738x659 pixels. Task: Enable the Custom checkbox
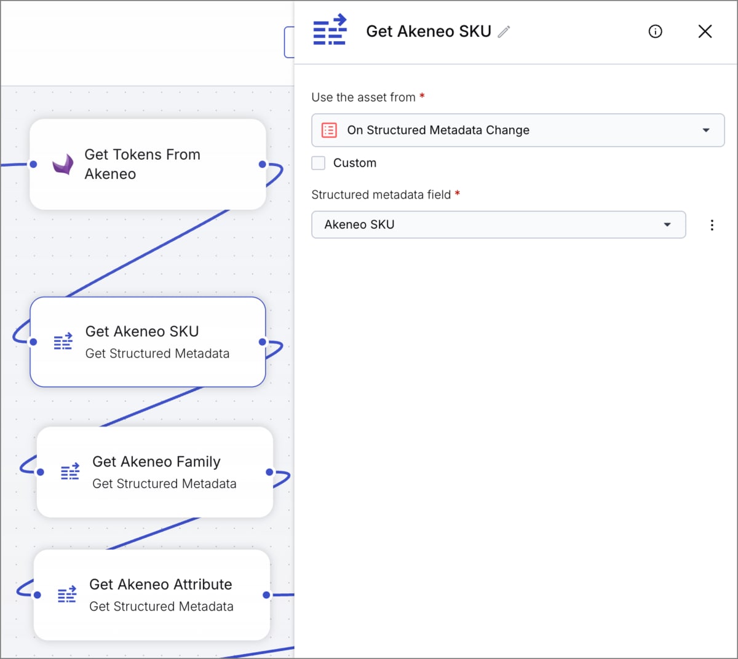[x=318, y=163]
